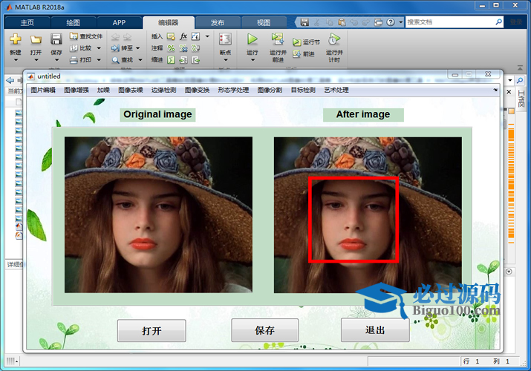Open the 打印 dropdown arrow
This screenshot has width=531, height=371.
click(x=99, y=60)
